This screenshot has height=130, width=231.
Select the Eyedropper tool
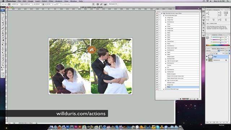tap(3, 60)
